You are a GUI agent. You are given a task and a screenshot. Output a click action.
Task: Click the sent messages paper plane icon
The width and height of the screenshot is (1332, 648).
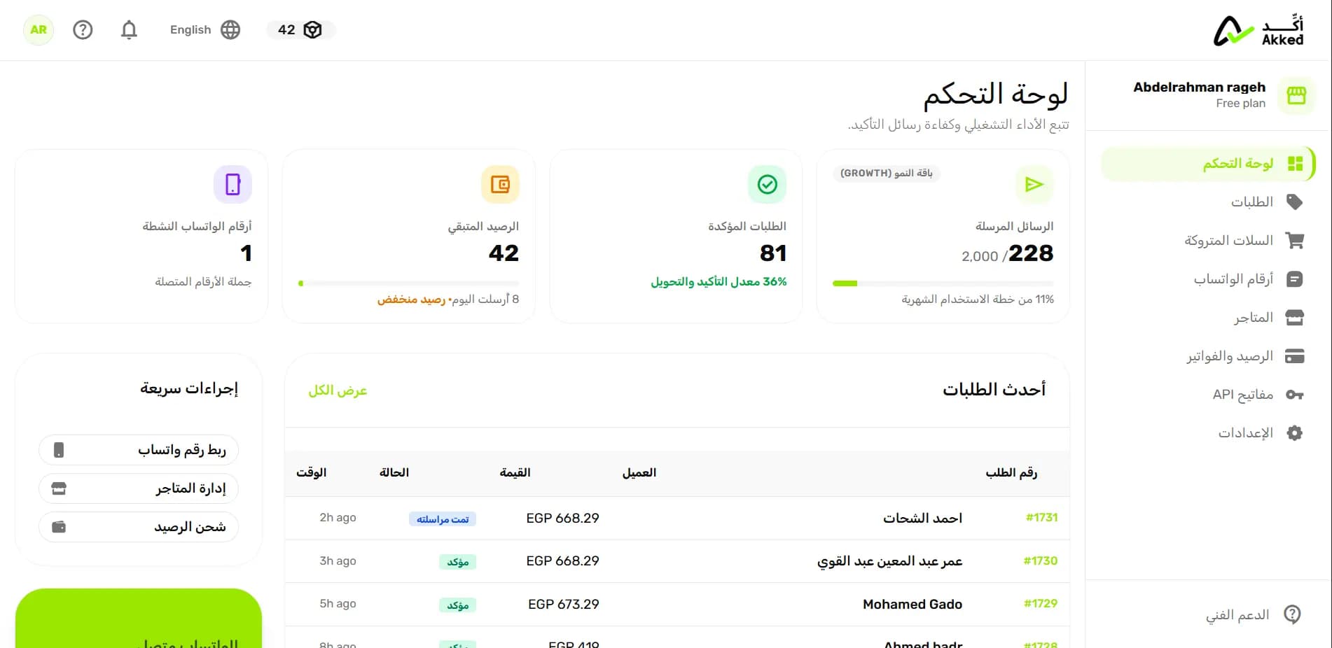1034,184
